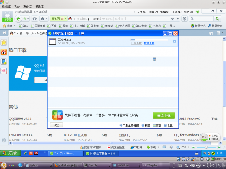
Task: Open the 文件(F) menu
Action: [x=142, y=12]
